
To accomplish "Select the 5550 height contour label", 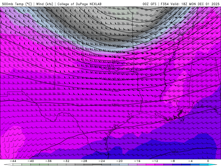I will pos(120,46).
